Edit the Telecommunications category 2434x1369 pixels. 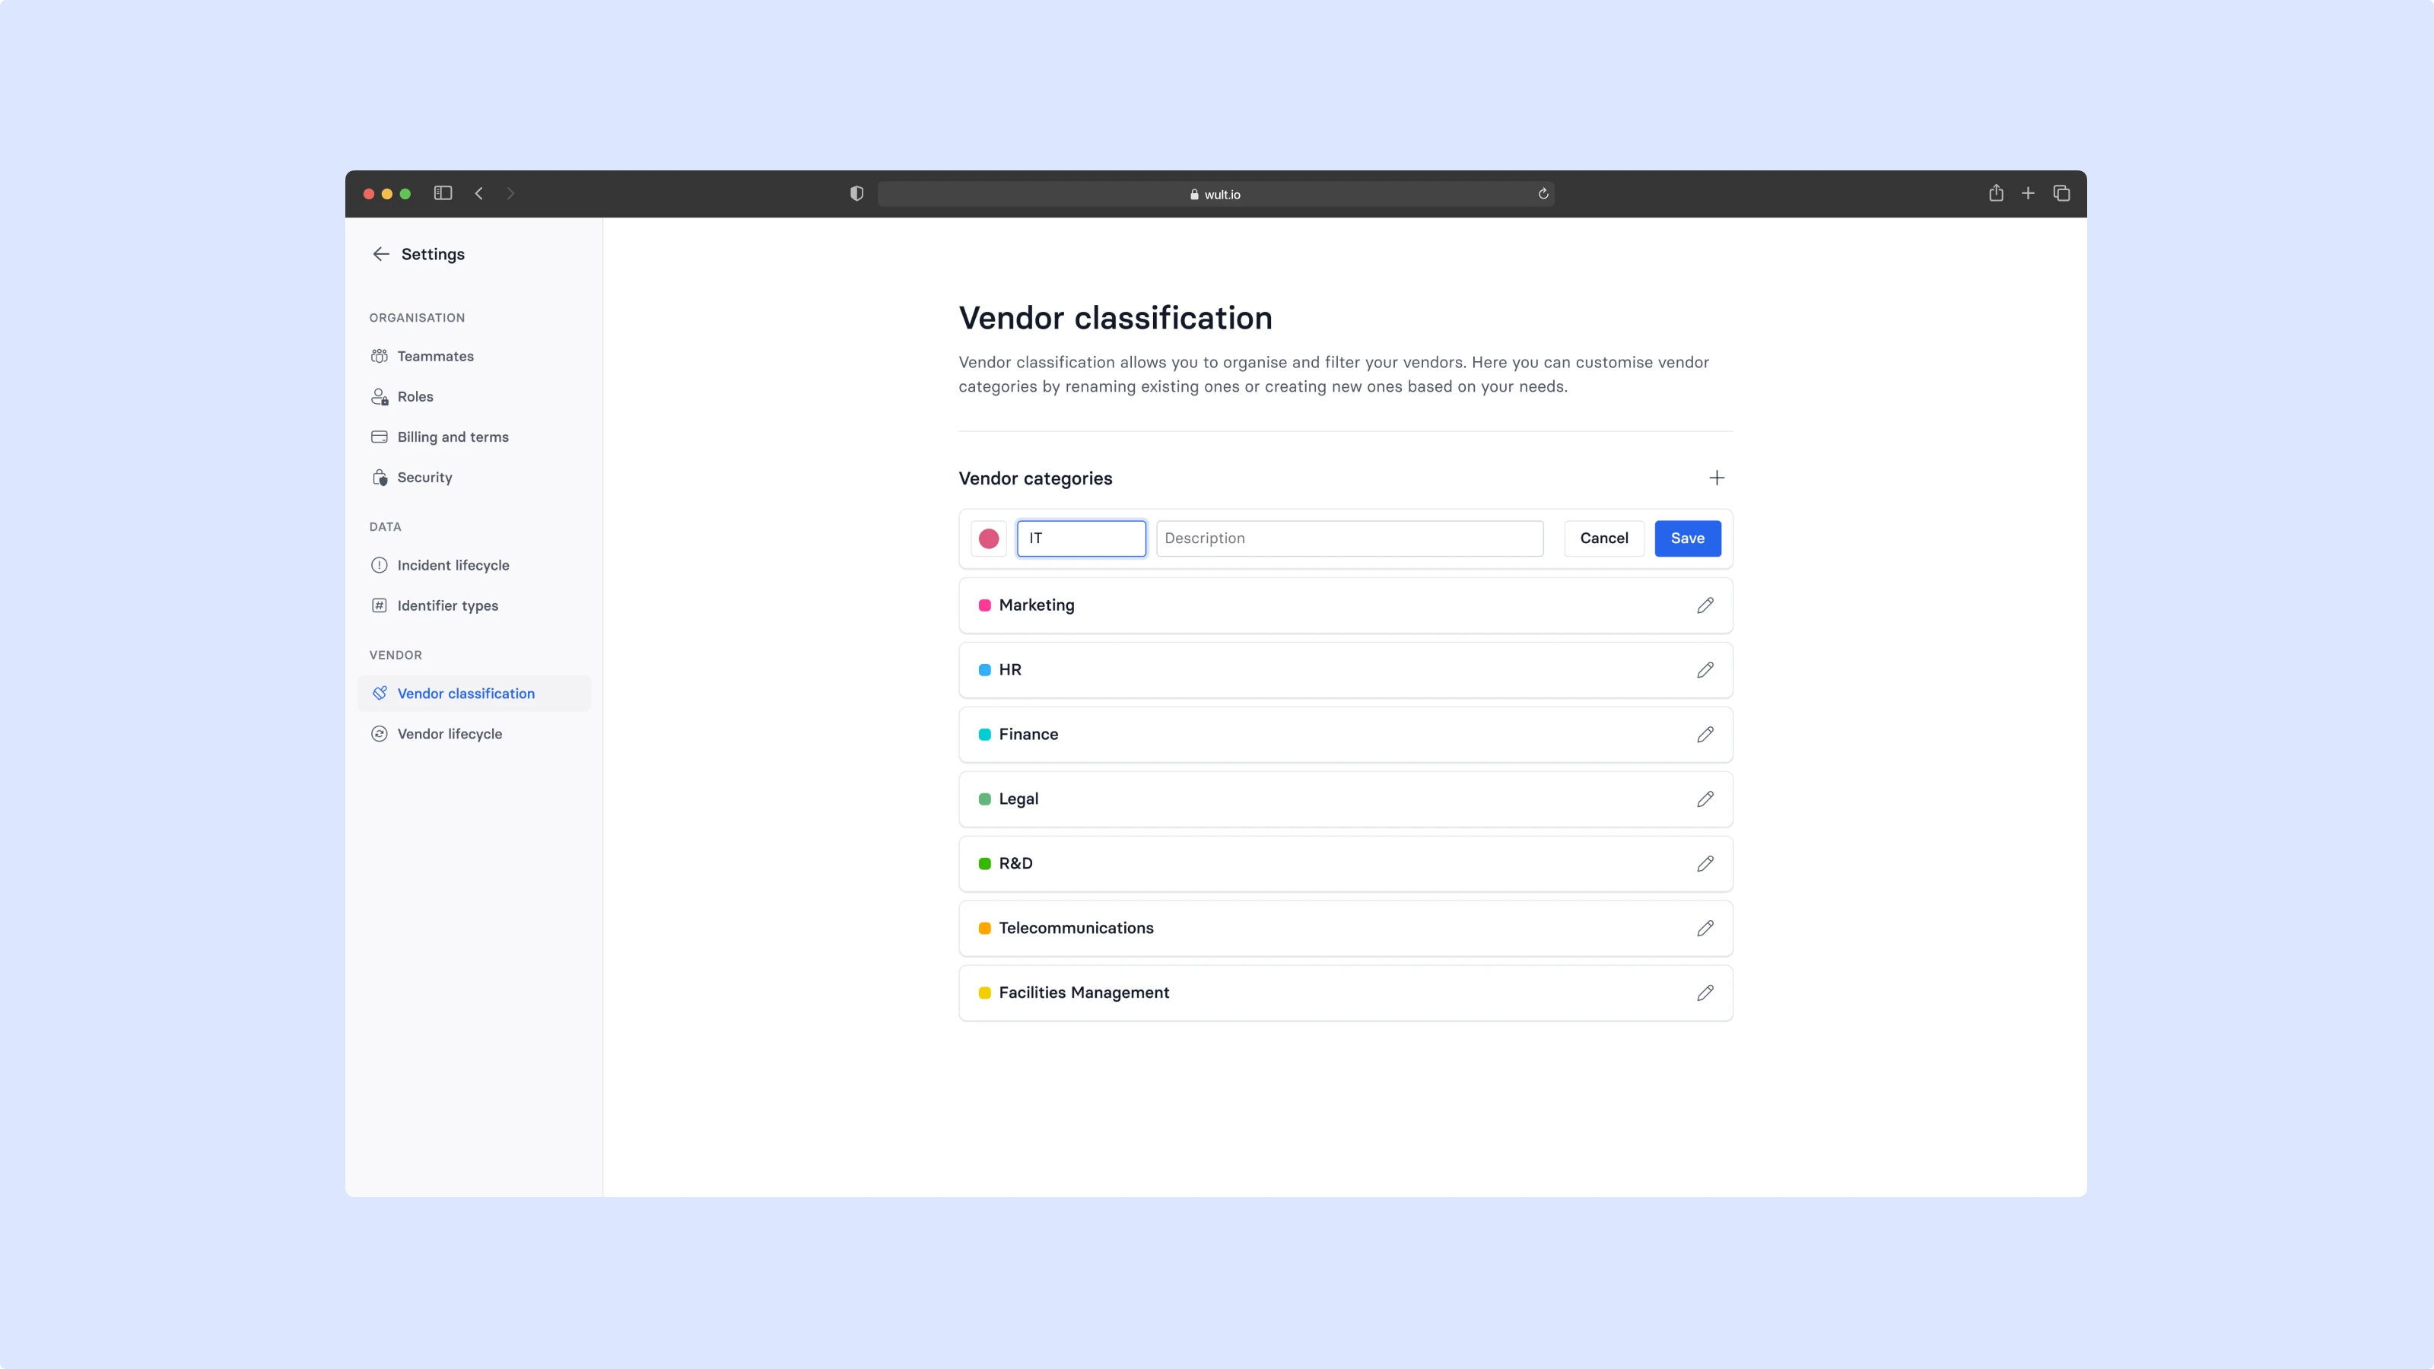click(1705, 928)
